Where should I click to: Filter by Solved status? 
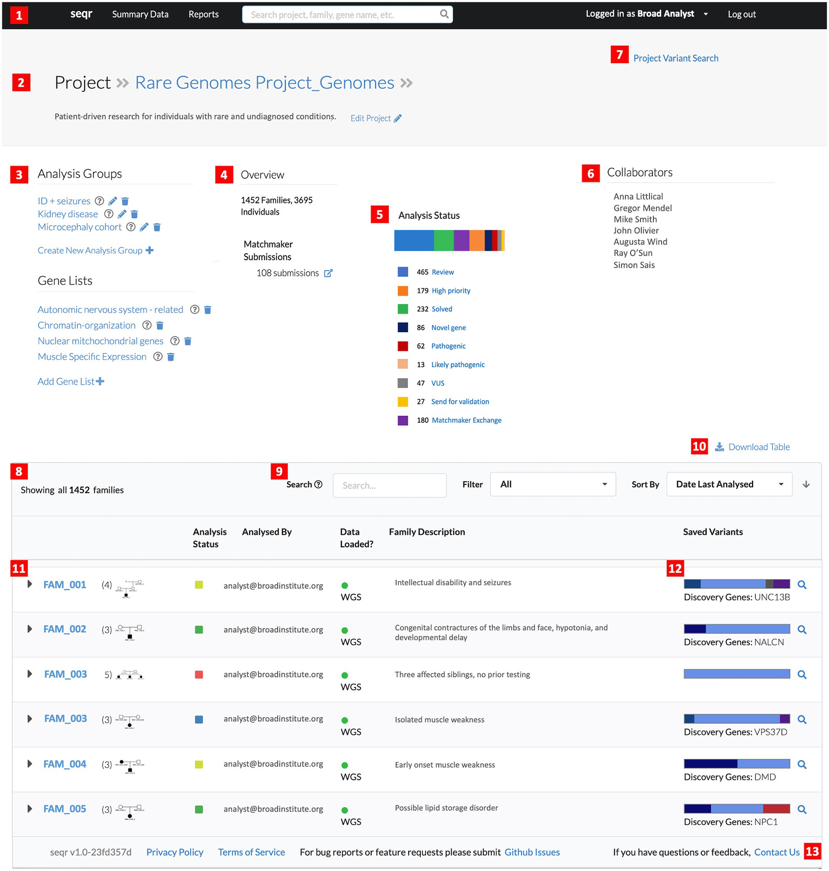pos(442,309)
